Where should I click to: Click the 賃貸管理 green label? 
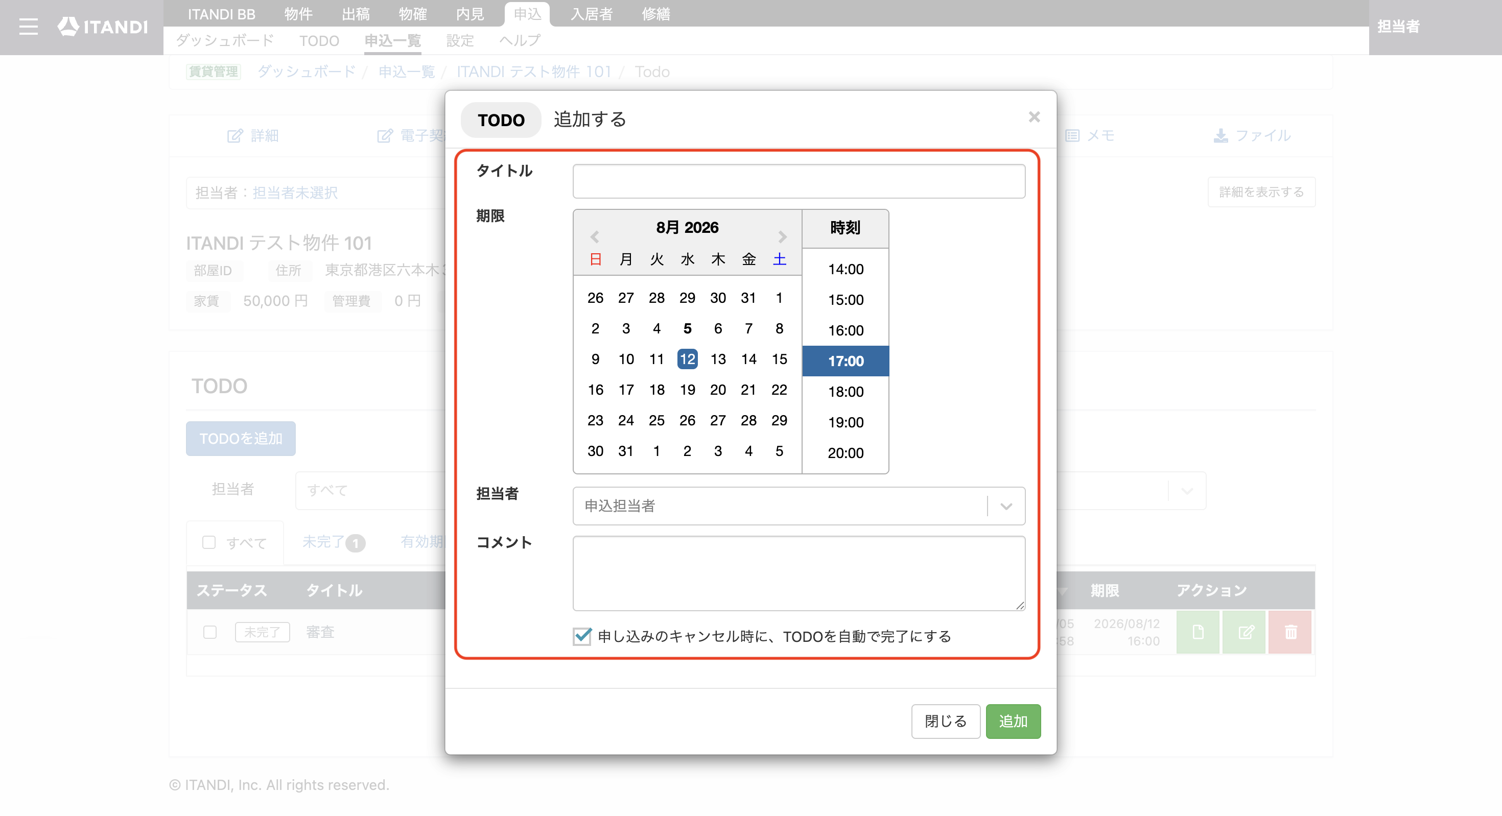[x=214, y=71]
